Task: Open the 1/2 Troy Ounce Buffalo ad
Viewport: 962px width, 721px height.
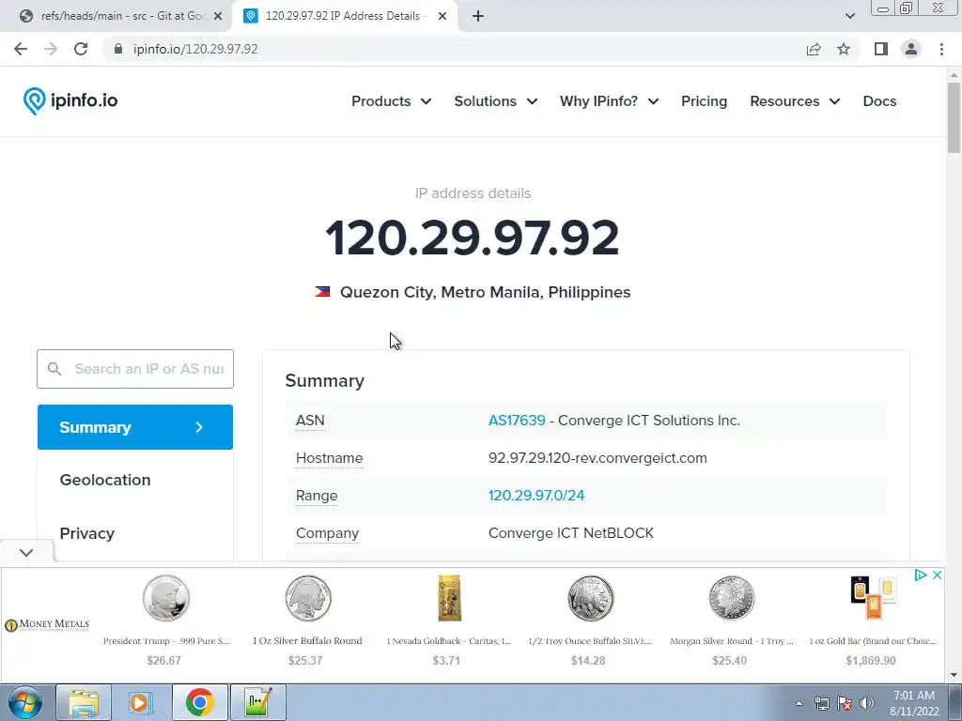Action: pyautogui.click(x=590, y=620)
